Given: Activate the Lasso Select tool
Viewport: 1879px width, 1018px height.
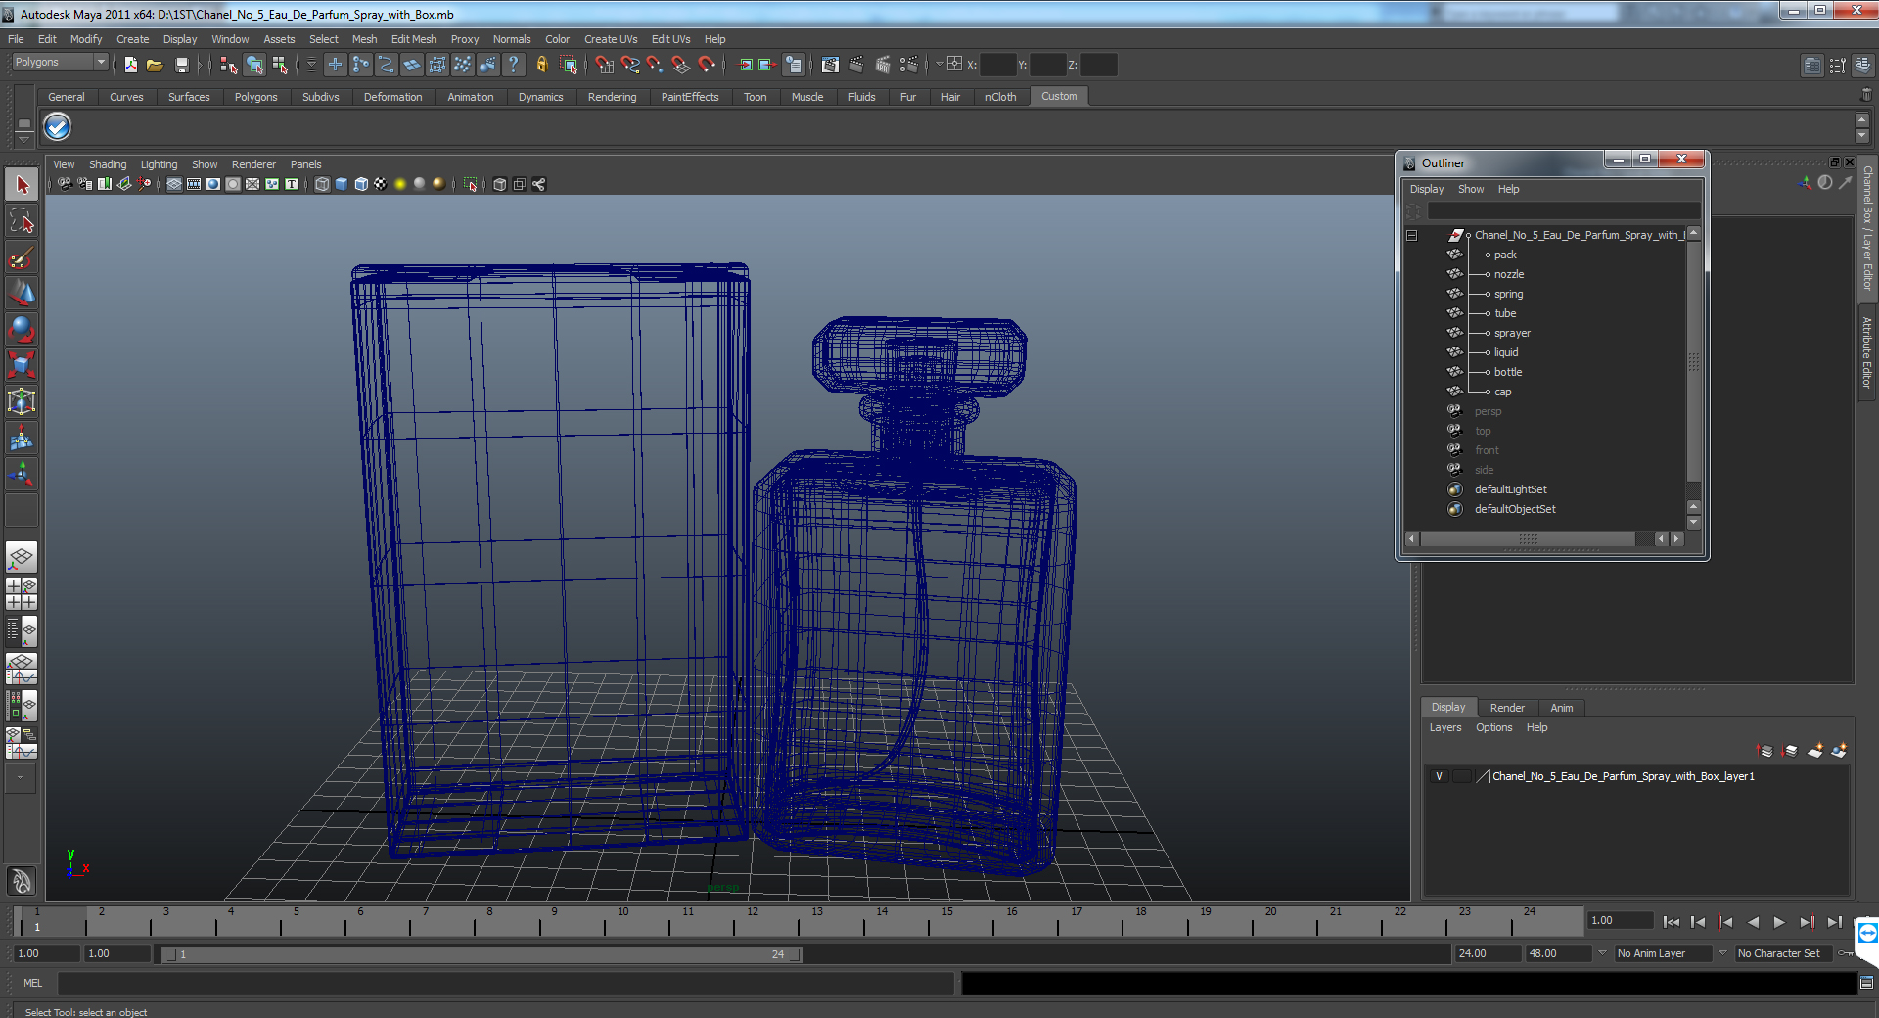Looking at the screenshot, I should (x=22, y=222).
